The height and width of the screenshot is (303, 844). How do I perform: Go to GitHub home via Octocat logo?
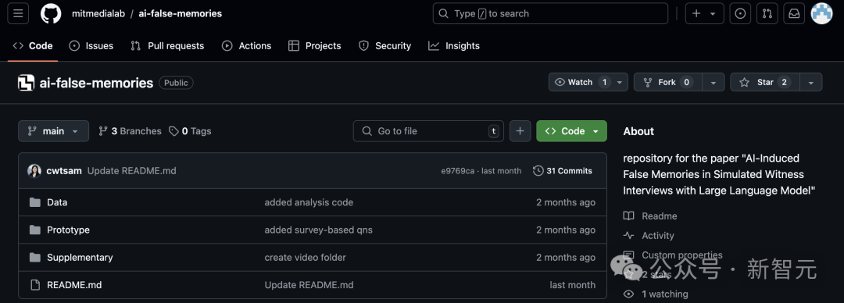[51, 13]
